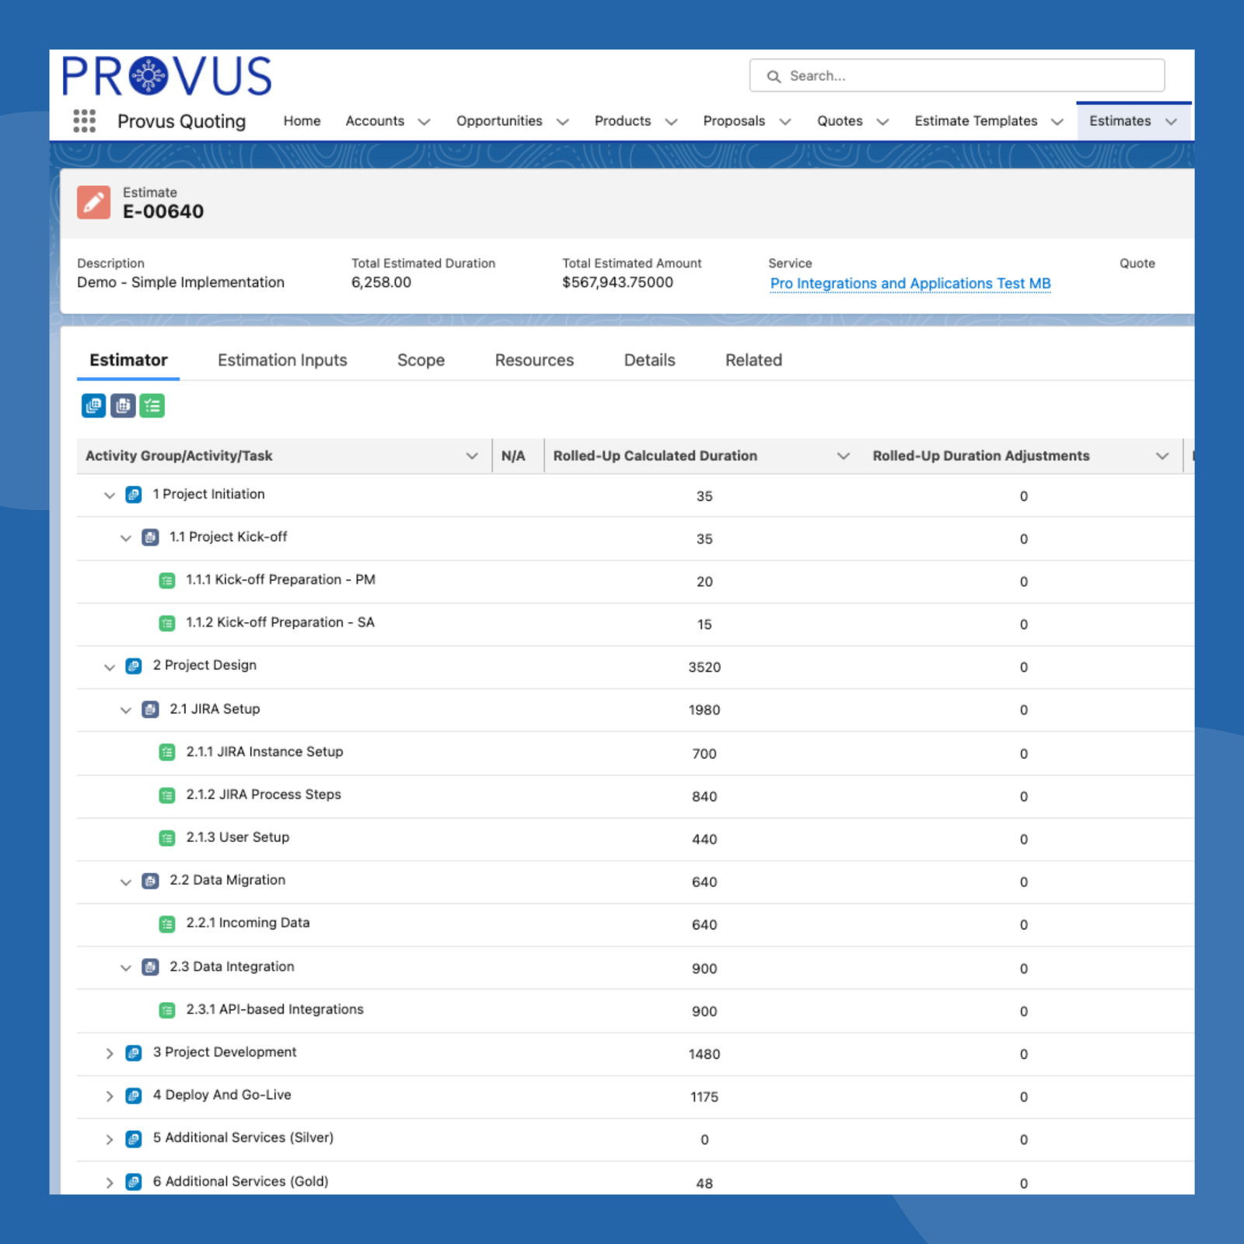
Task: Switch to the Resources tab
Action: 534,360
